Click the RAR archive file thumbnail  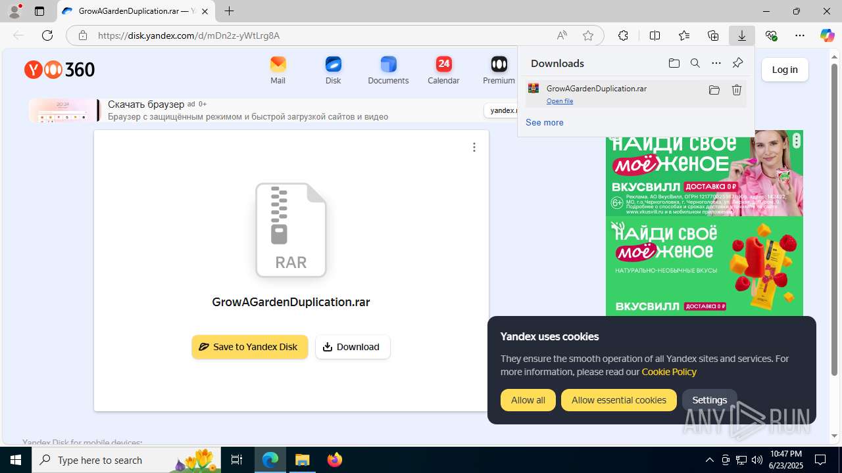pos(291,230)
